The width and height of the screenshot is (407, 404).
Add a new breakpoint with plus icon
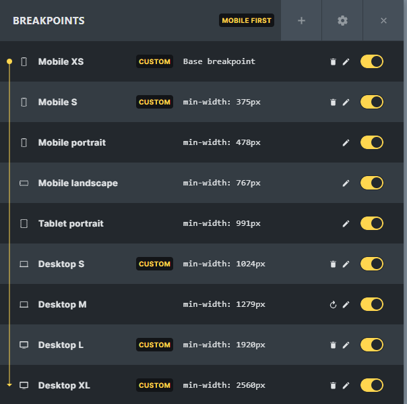(301, 20)
